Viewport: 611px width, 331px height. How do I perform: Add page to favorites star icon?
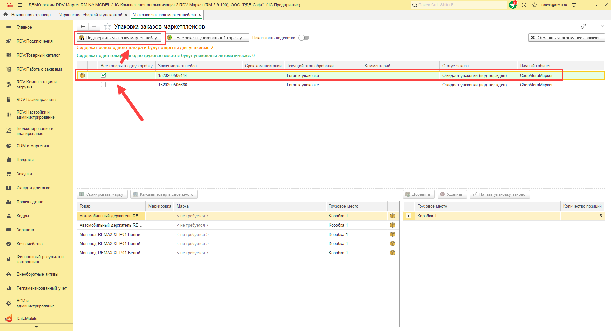(x=108, y=27)
